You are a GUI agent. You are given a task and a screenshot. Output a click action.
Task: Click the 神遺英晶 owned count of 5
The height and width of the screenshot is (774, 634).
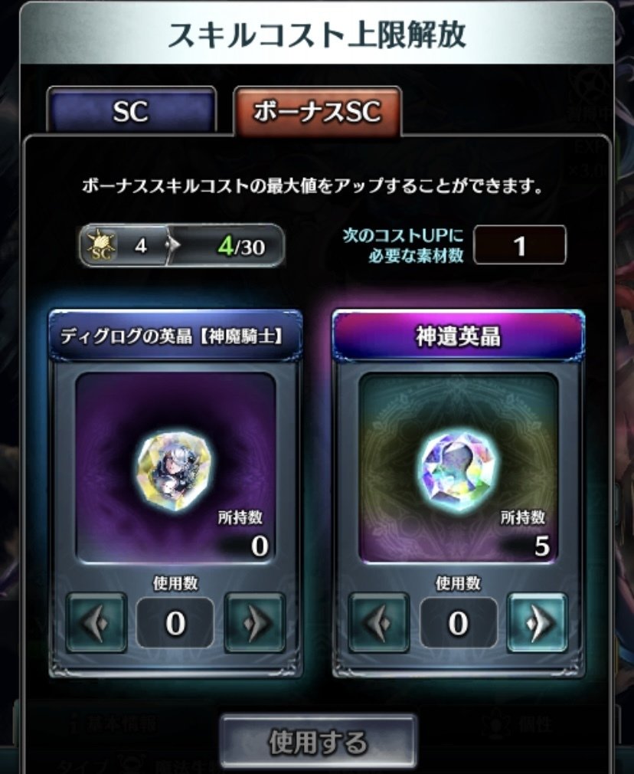tap(542, 546)
